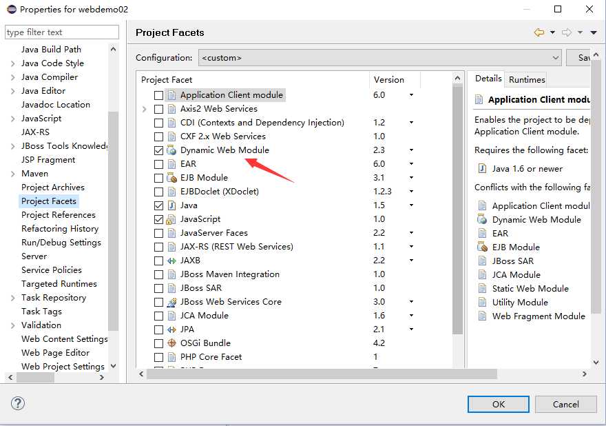Click the JavaServer Faces facet icon

click(171, 233)
